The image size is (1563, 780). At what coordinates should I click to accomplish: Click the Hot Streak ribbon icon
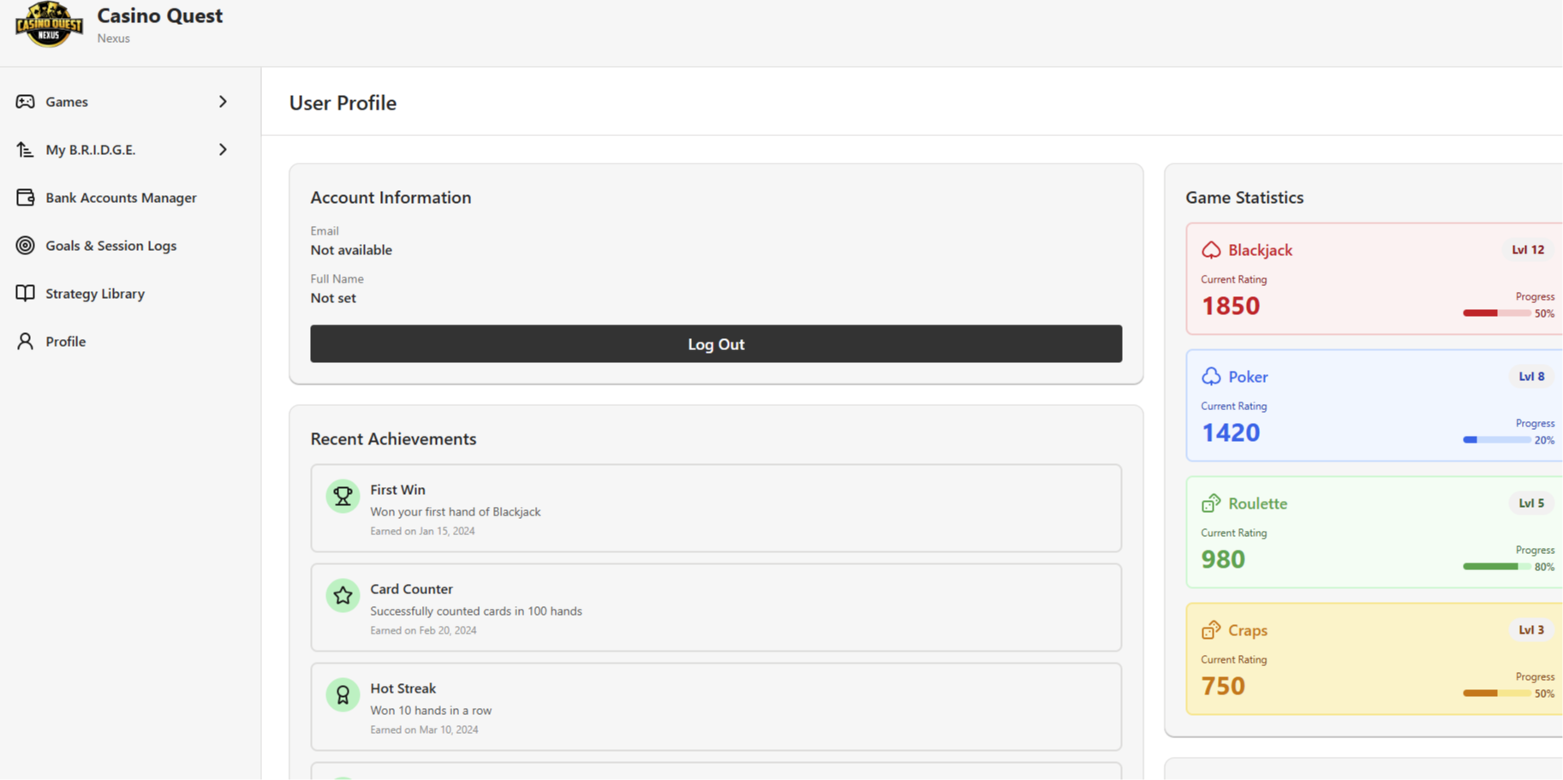point(343,694)
